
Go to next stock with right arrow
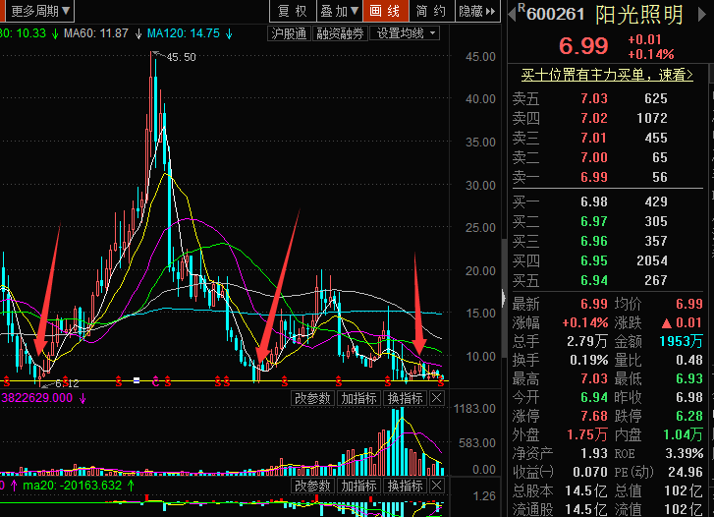click(701, 14)
